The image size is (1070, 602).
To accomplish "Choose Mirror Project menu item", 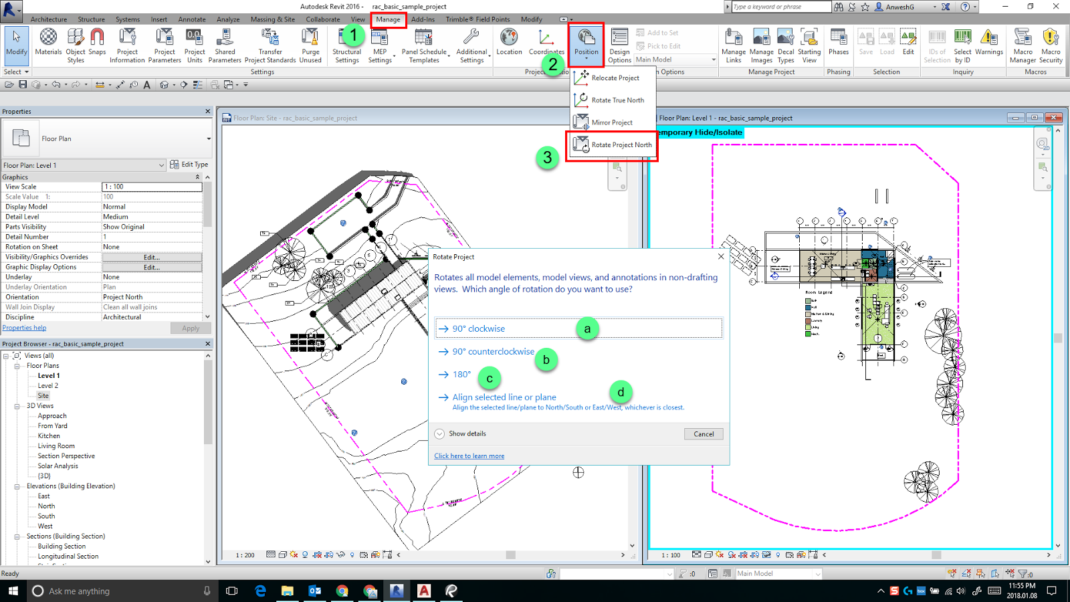I will coord(614,122).
